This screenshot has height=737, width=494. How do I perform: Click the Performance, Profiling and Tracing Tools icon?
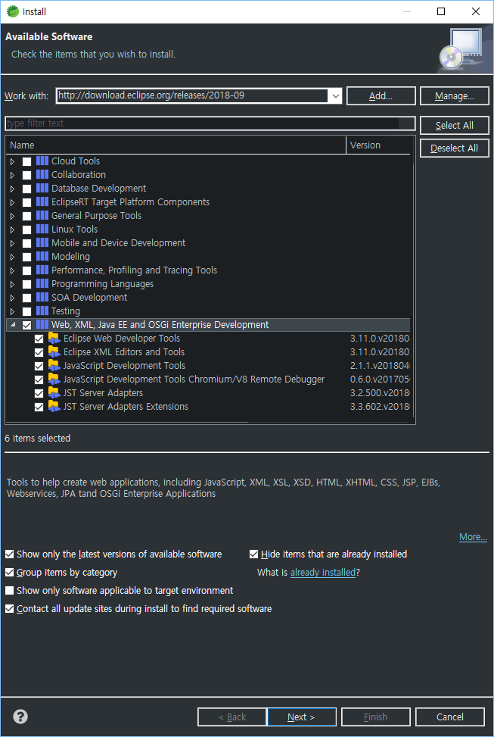(x=42, y=270)
